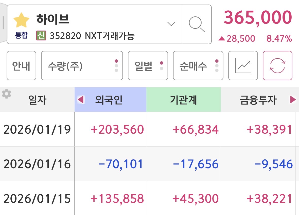Screen dimensions: 299x215
Task: Expand the stock selector dropdown chevron
Action: coord(171,24)
